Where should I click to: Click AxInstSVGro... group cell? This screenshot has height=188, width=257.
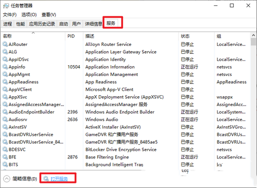tap(231, 127)
